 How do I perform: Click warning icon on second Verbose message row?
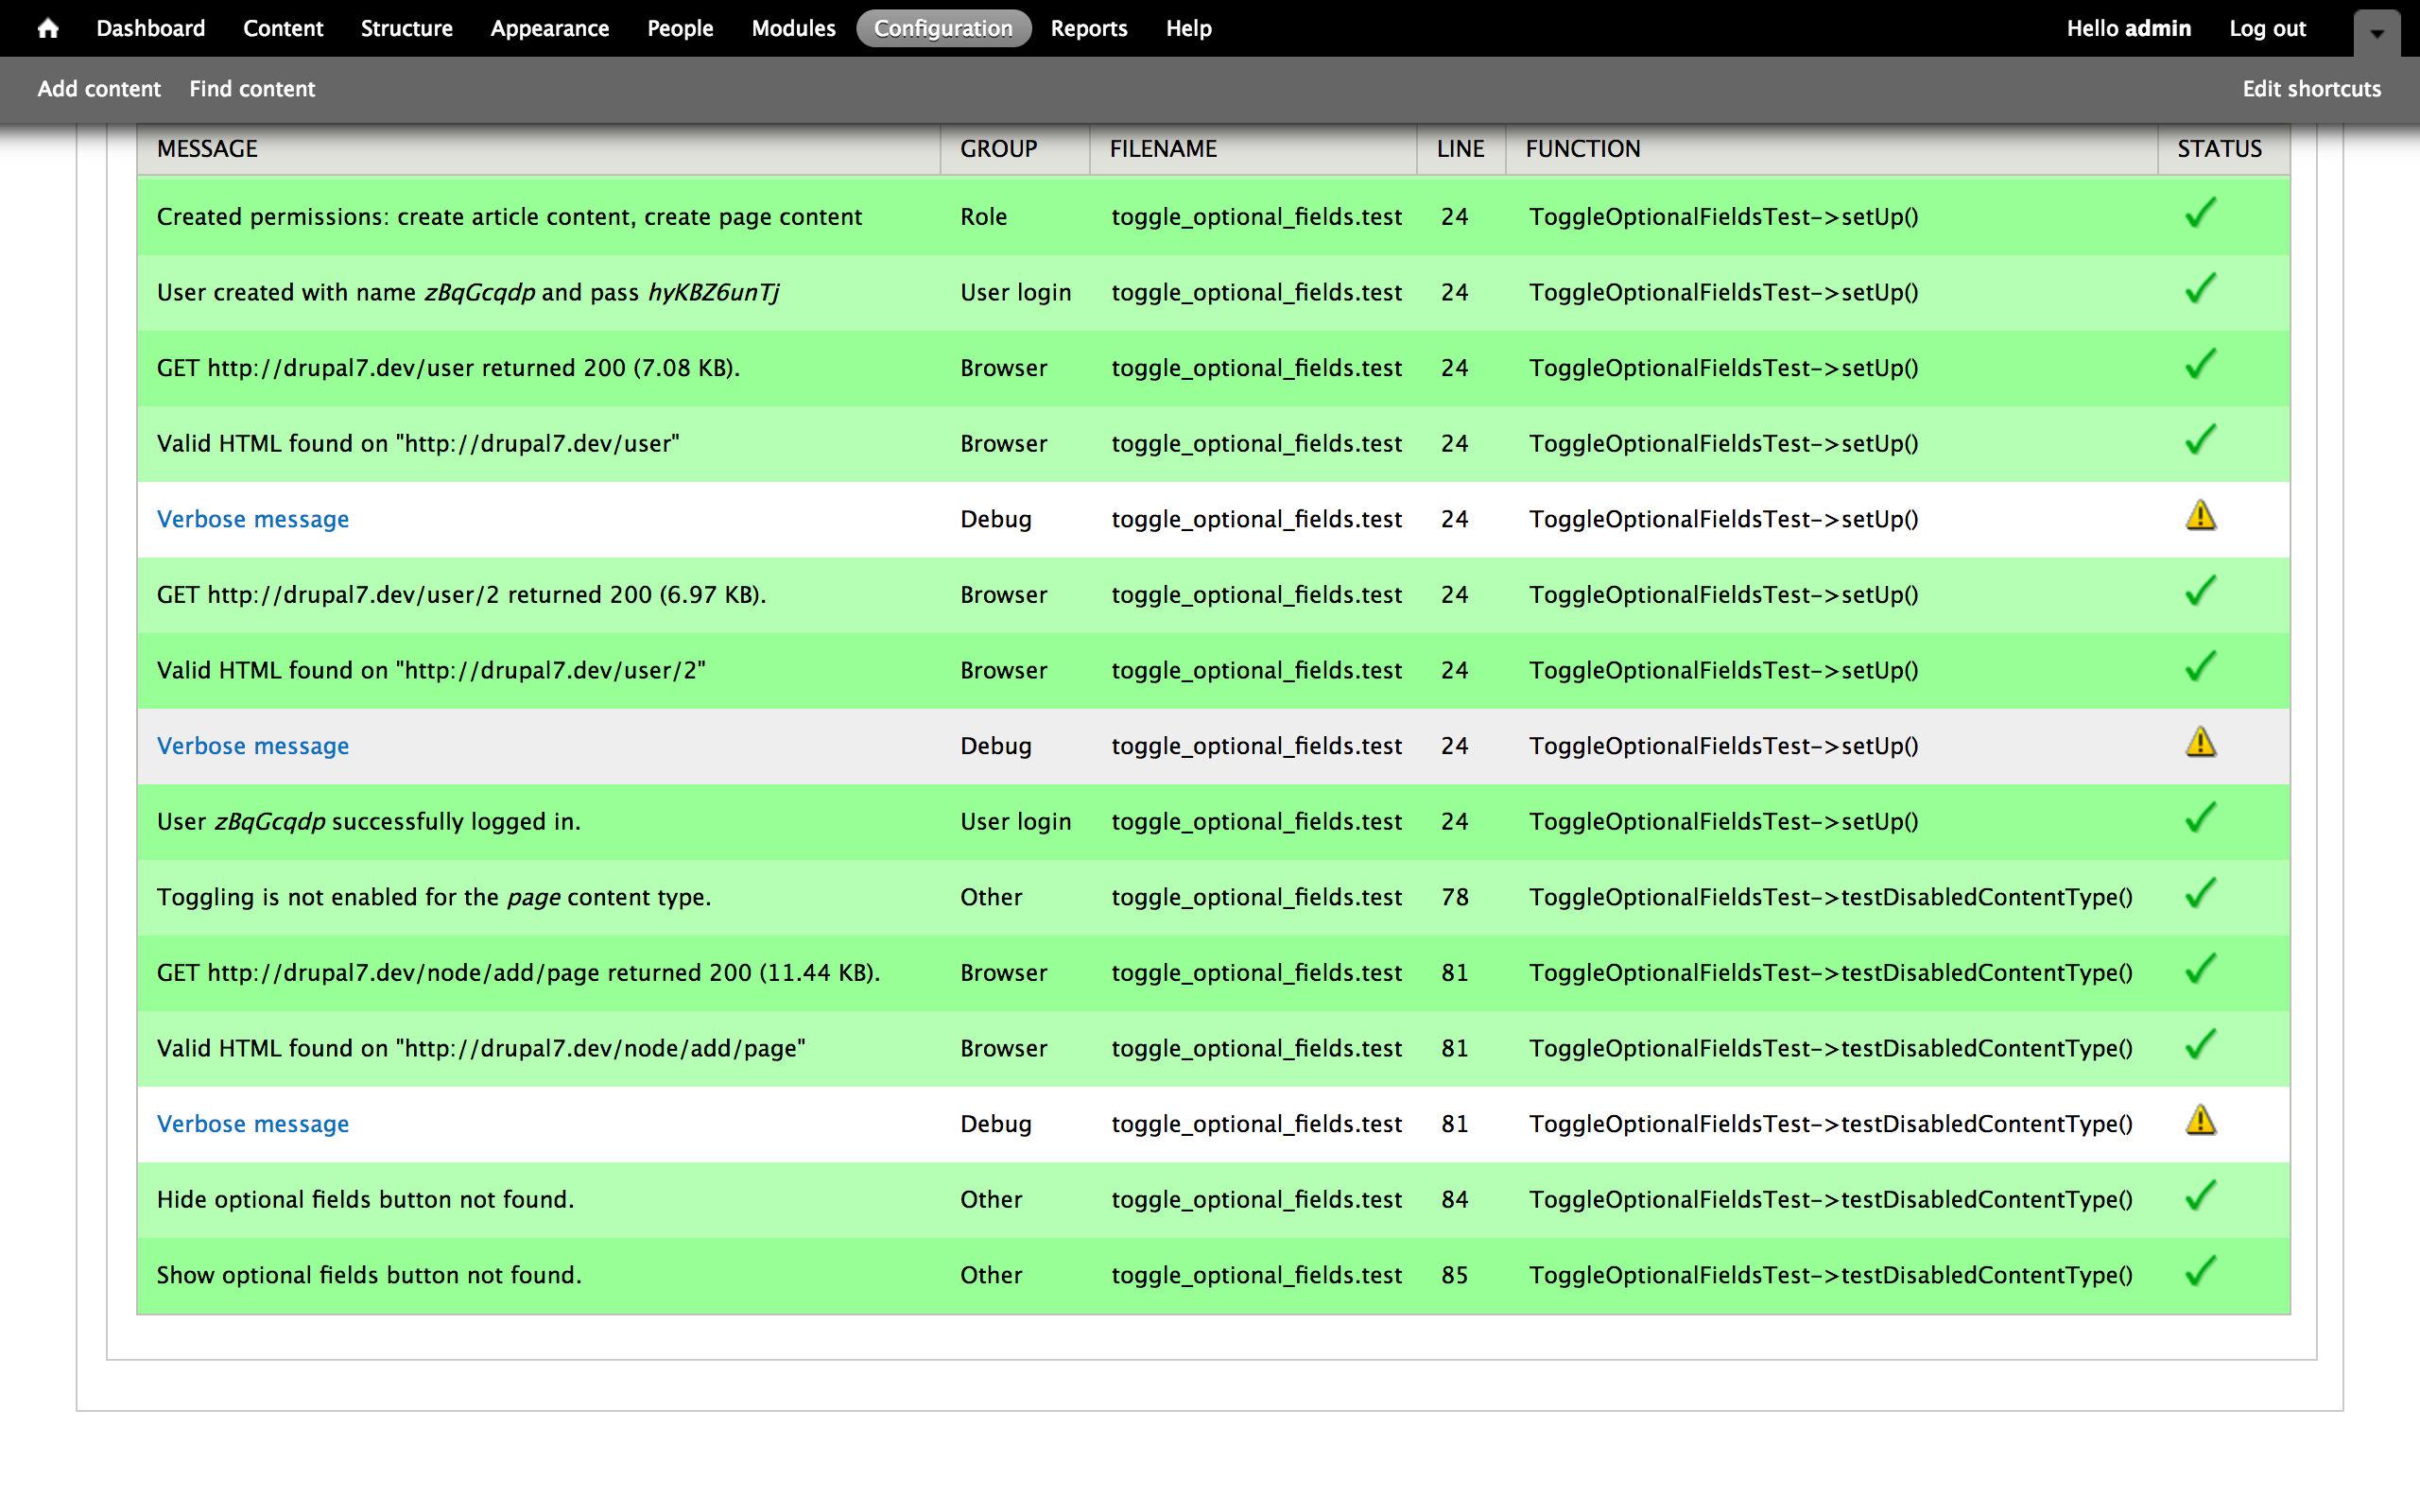tap(2200, 744)
